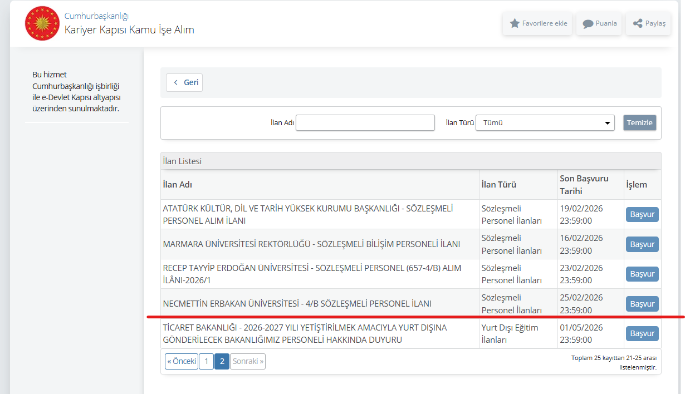The width and height of the screenshot is (685, 394).
Task: Apply to Necmettin Erbakan Üniversitesi listing
Action: [642, 304]
